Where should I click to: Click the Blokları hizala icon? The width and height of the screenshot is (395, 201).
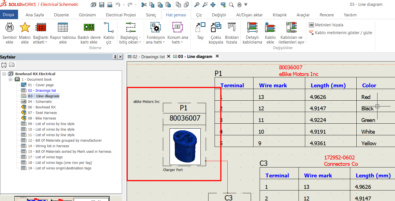pyautogui.click(x=232, y=27)
